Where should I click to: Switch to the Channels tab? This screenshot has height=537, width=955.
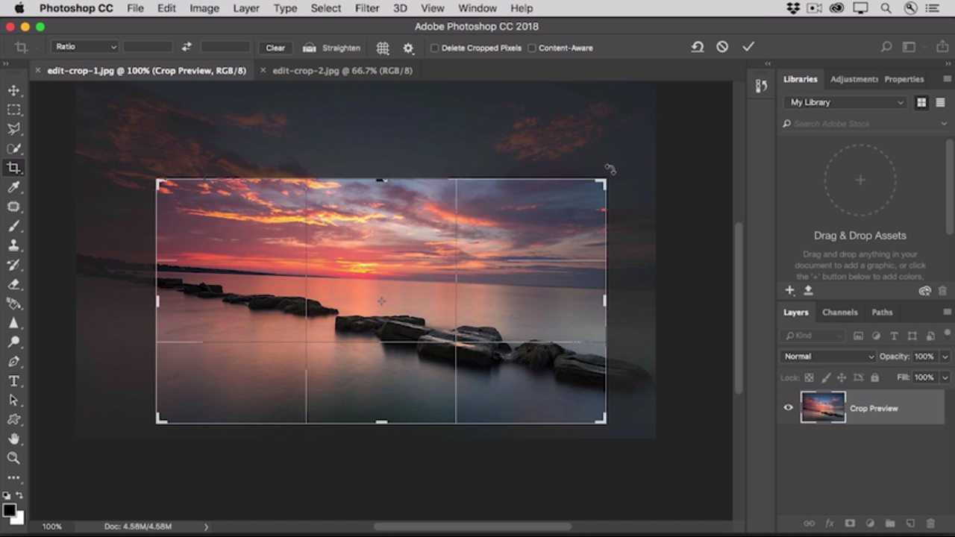click(x=839, y=313)
